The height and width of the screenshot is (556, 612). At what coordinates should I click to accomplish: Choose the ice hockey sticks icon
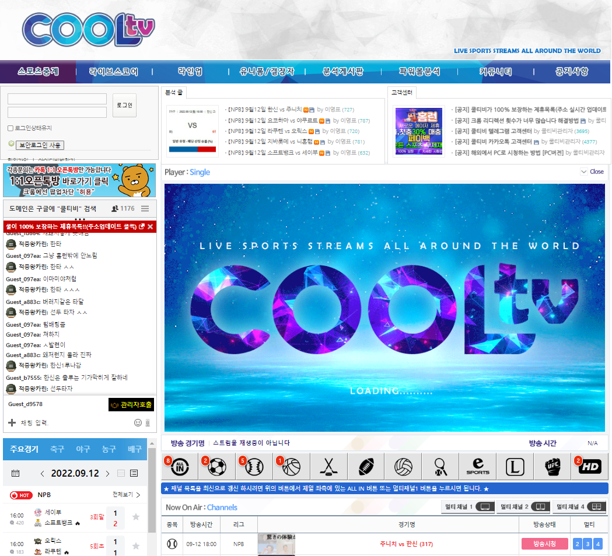(x=329, y=467)
